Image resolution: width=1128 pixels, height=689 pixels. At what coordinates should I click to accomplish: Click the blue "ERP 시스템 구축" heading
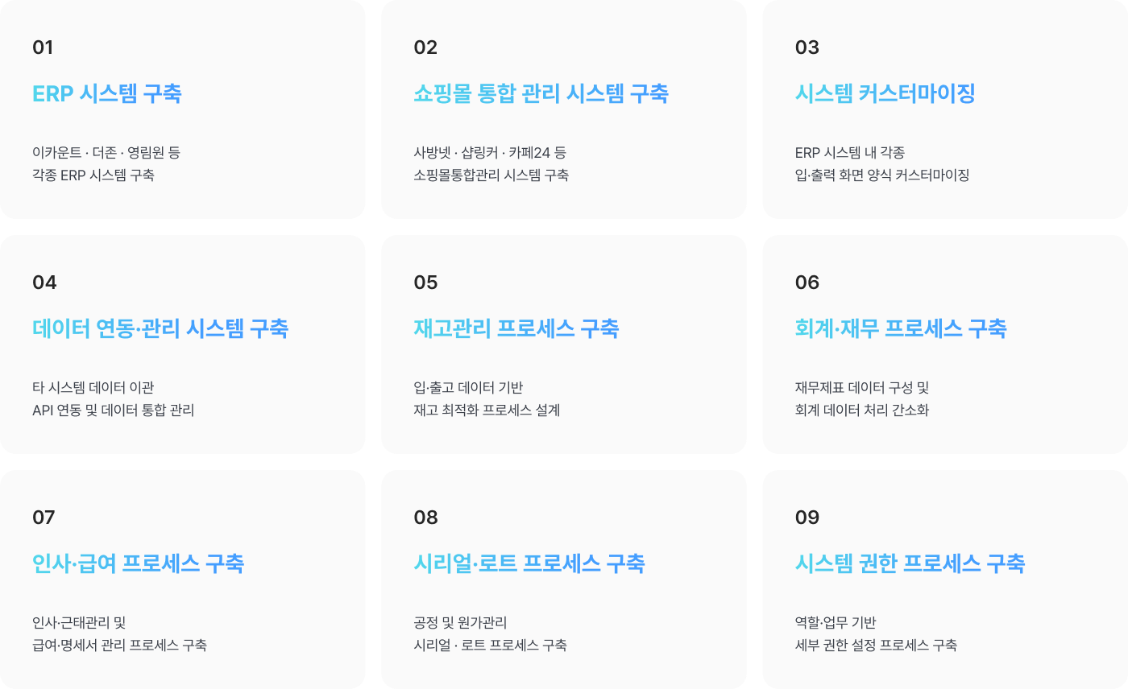pos(107,93)
